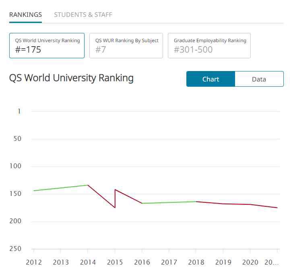Screen dimensions: 293x271
Task: Click the y-axis label 250
Action: tap(15, 249)
